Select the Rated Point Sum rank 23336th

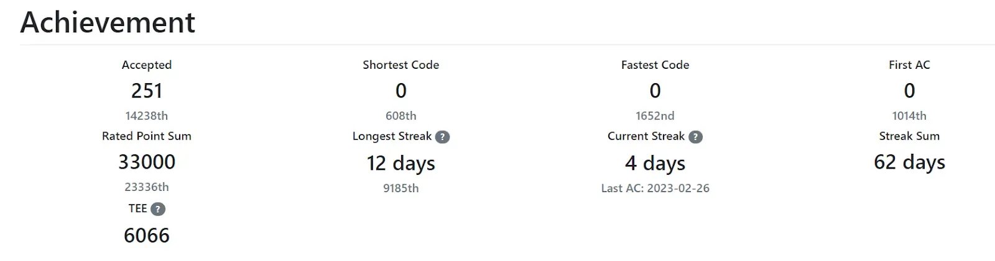pyautogui.click(x=147, y=187)
